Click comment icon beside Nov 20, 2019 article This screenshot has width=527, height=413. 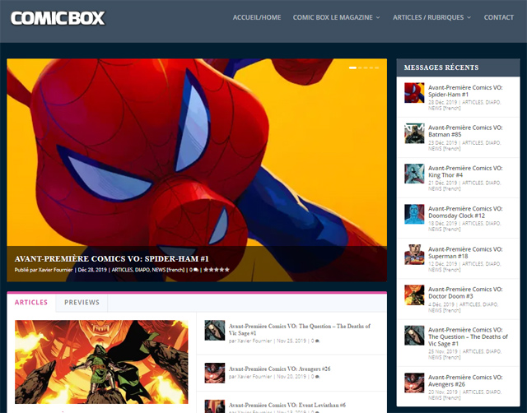point(317,377)
